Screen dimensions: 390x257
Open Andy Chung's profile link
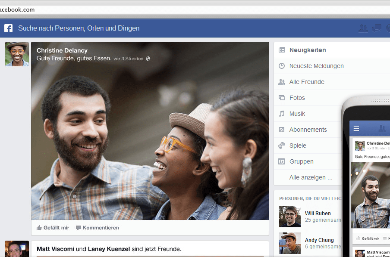(x=319, y=240)
